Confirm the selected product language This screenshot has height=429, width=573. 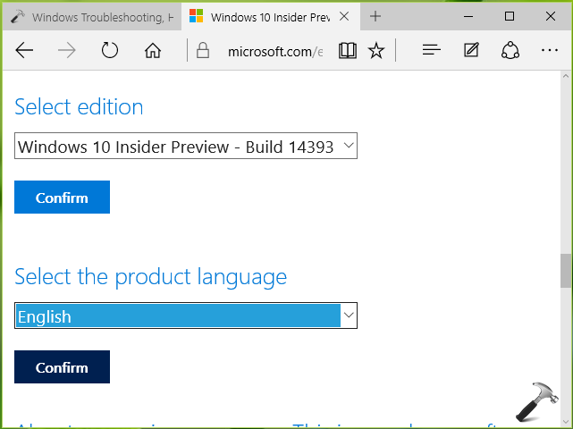62,366
